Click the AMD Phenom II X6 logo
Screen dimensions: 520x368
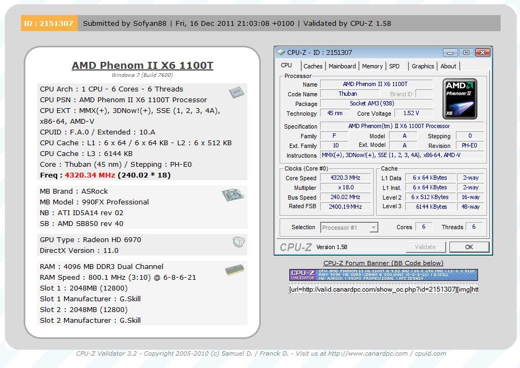tap(460, 98)
